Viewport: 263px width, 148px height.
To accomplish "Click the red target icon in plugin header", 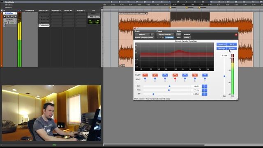I will pyautogui.click(x=236, y=35).
